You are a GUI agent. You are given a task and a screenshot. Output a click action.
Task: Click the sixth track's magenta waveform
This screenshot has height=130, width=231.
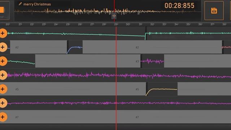click(119, 103)
